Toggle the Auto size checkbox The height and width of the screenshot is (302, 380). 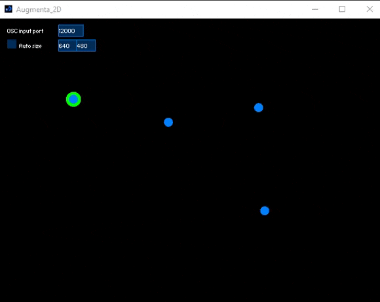pos(12,44)
